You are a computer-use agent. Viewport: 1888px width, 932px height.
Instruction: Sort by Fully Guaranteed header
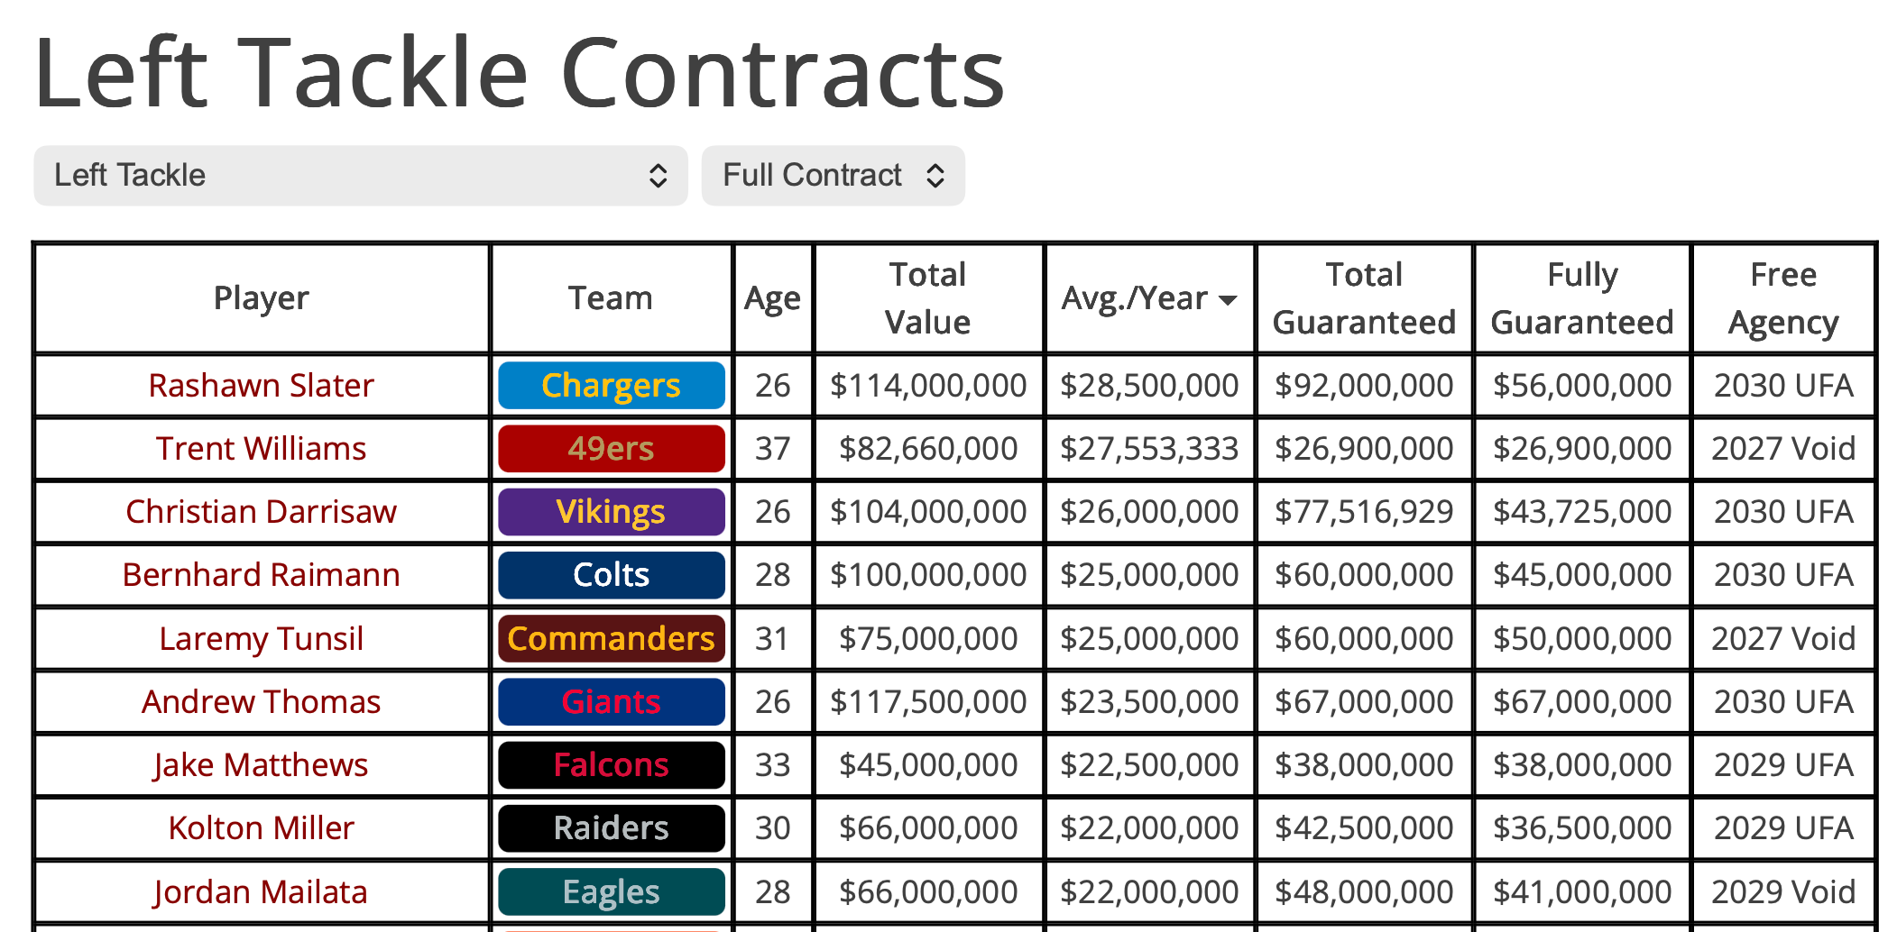[1581, 298]
